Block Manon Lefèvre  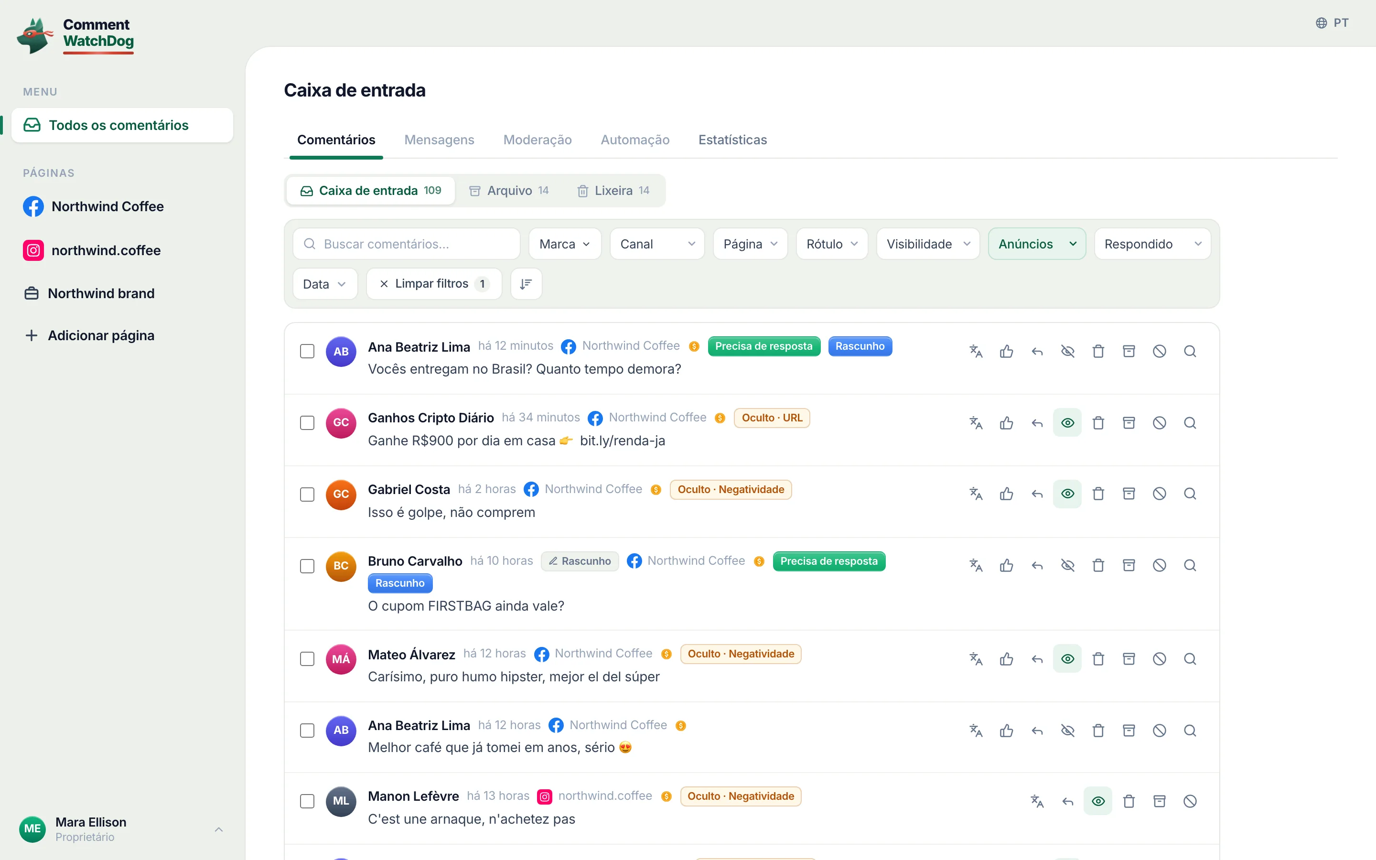(1190, 801)
